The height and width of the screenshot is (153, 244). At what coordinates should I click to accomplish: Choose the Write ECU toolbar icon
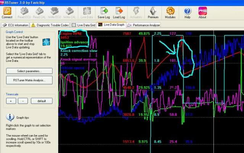click(x=55, y=11)
